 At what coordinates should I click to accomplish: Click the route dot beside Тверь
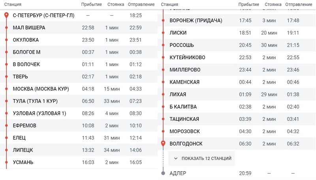click(x=6, y=77)
